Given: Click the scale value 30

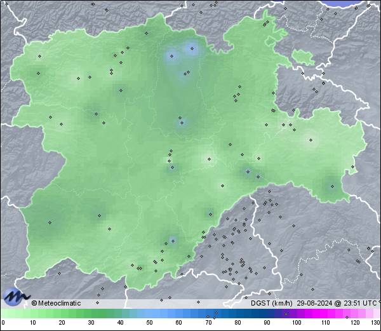Looking at the screenshot, I should coord(91,323).
